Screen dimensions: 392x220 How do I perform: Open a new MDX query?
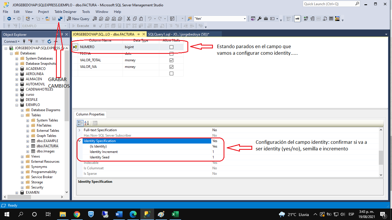tap(101, 19)
